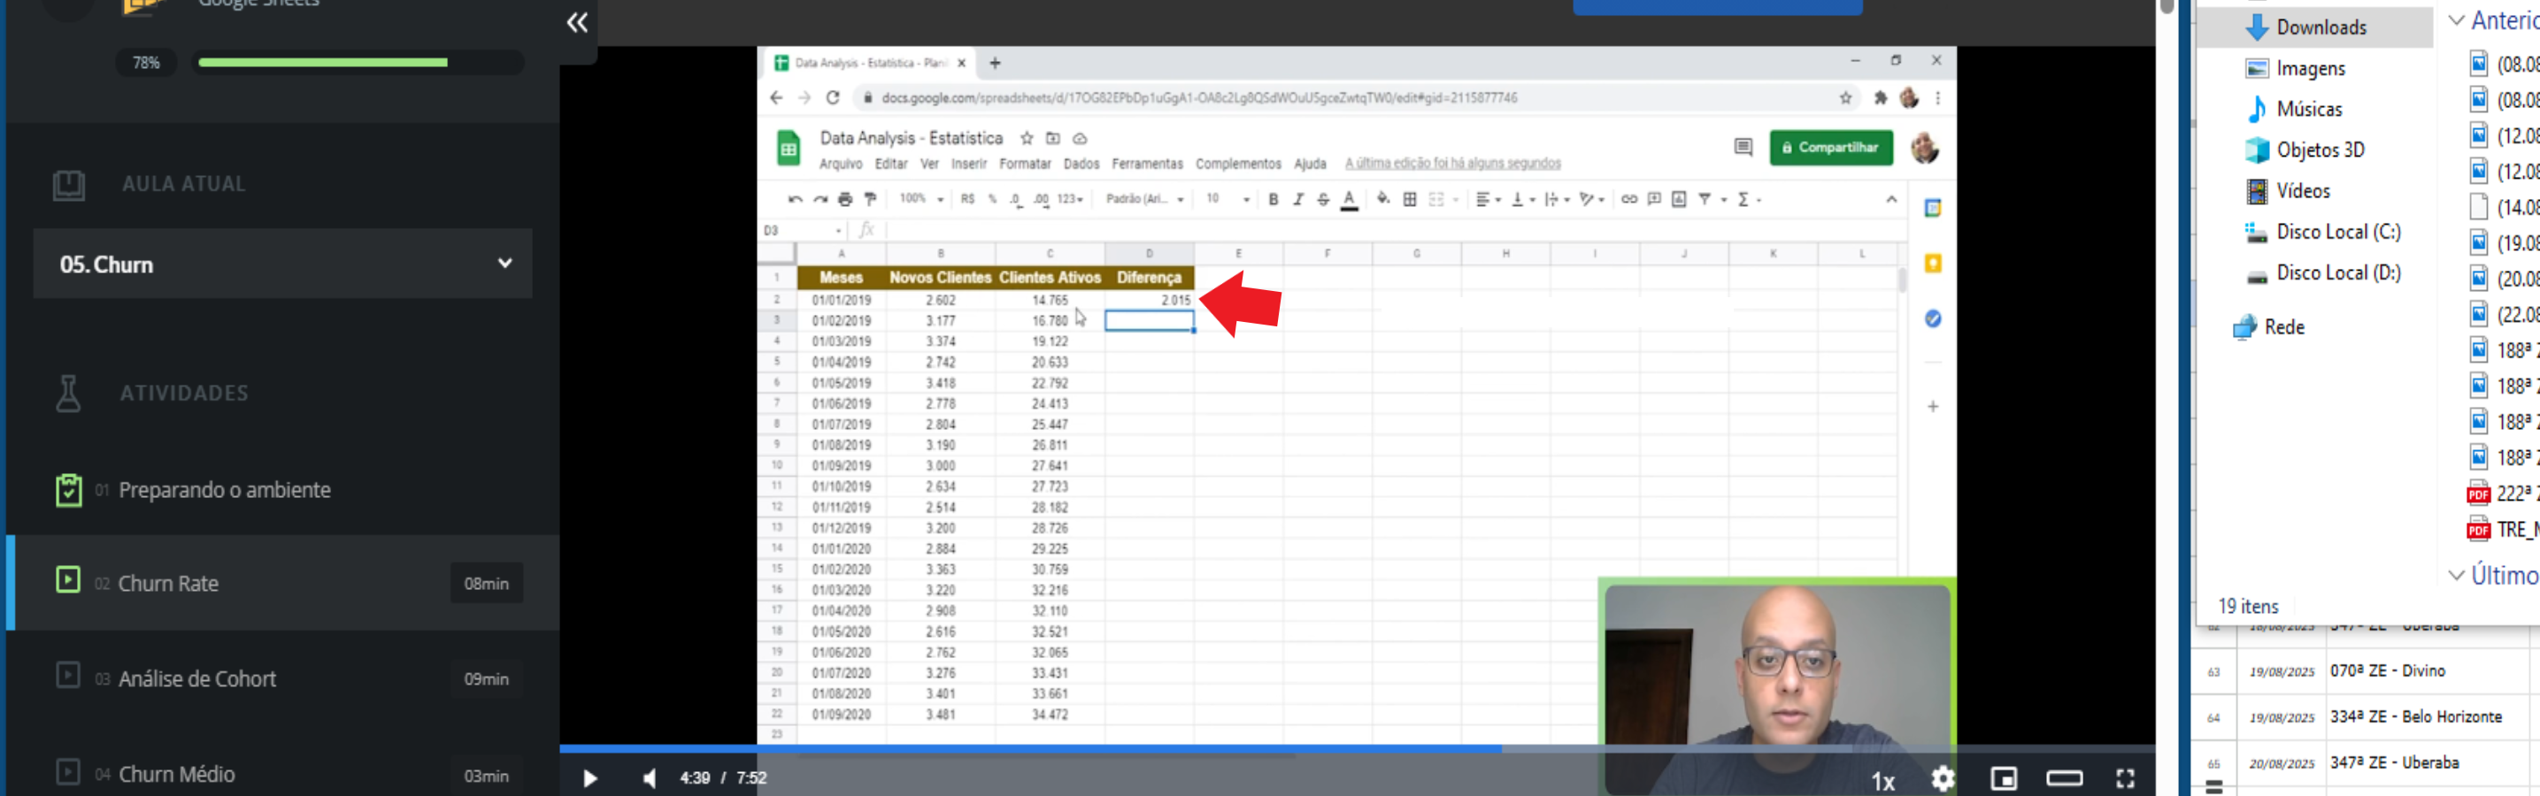
Task: Open Inserir menu in the Sheets video
Action: (x=968, y=165)
